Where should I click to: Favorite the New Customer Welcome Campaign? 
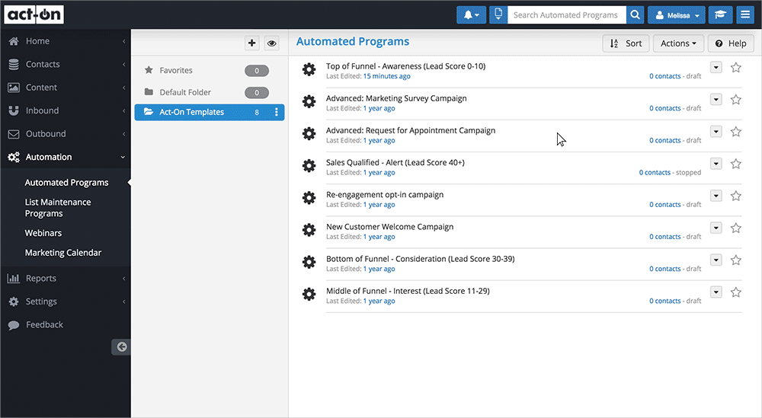pyautogui.click(x=735, y=228)
